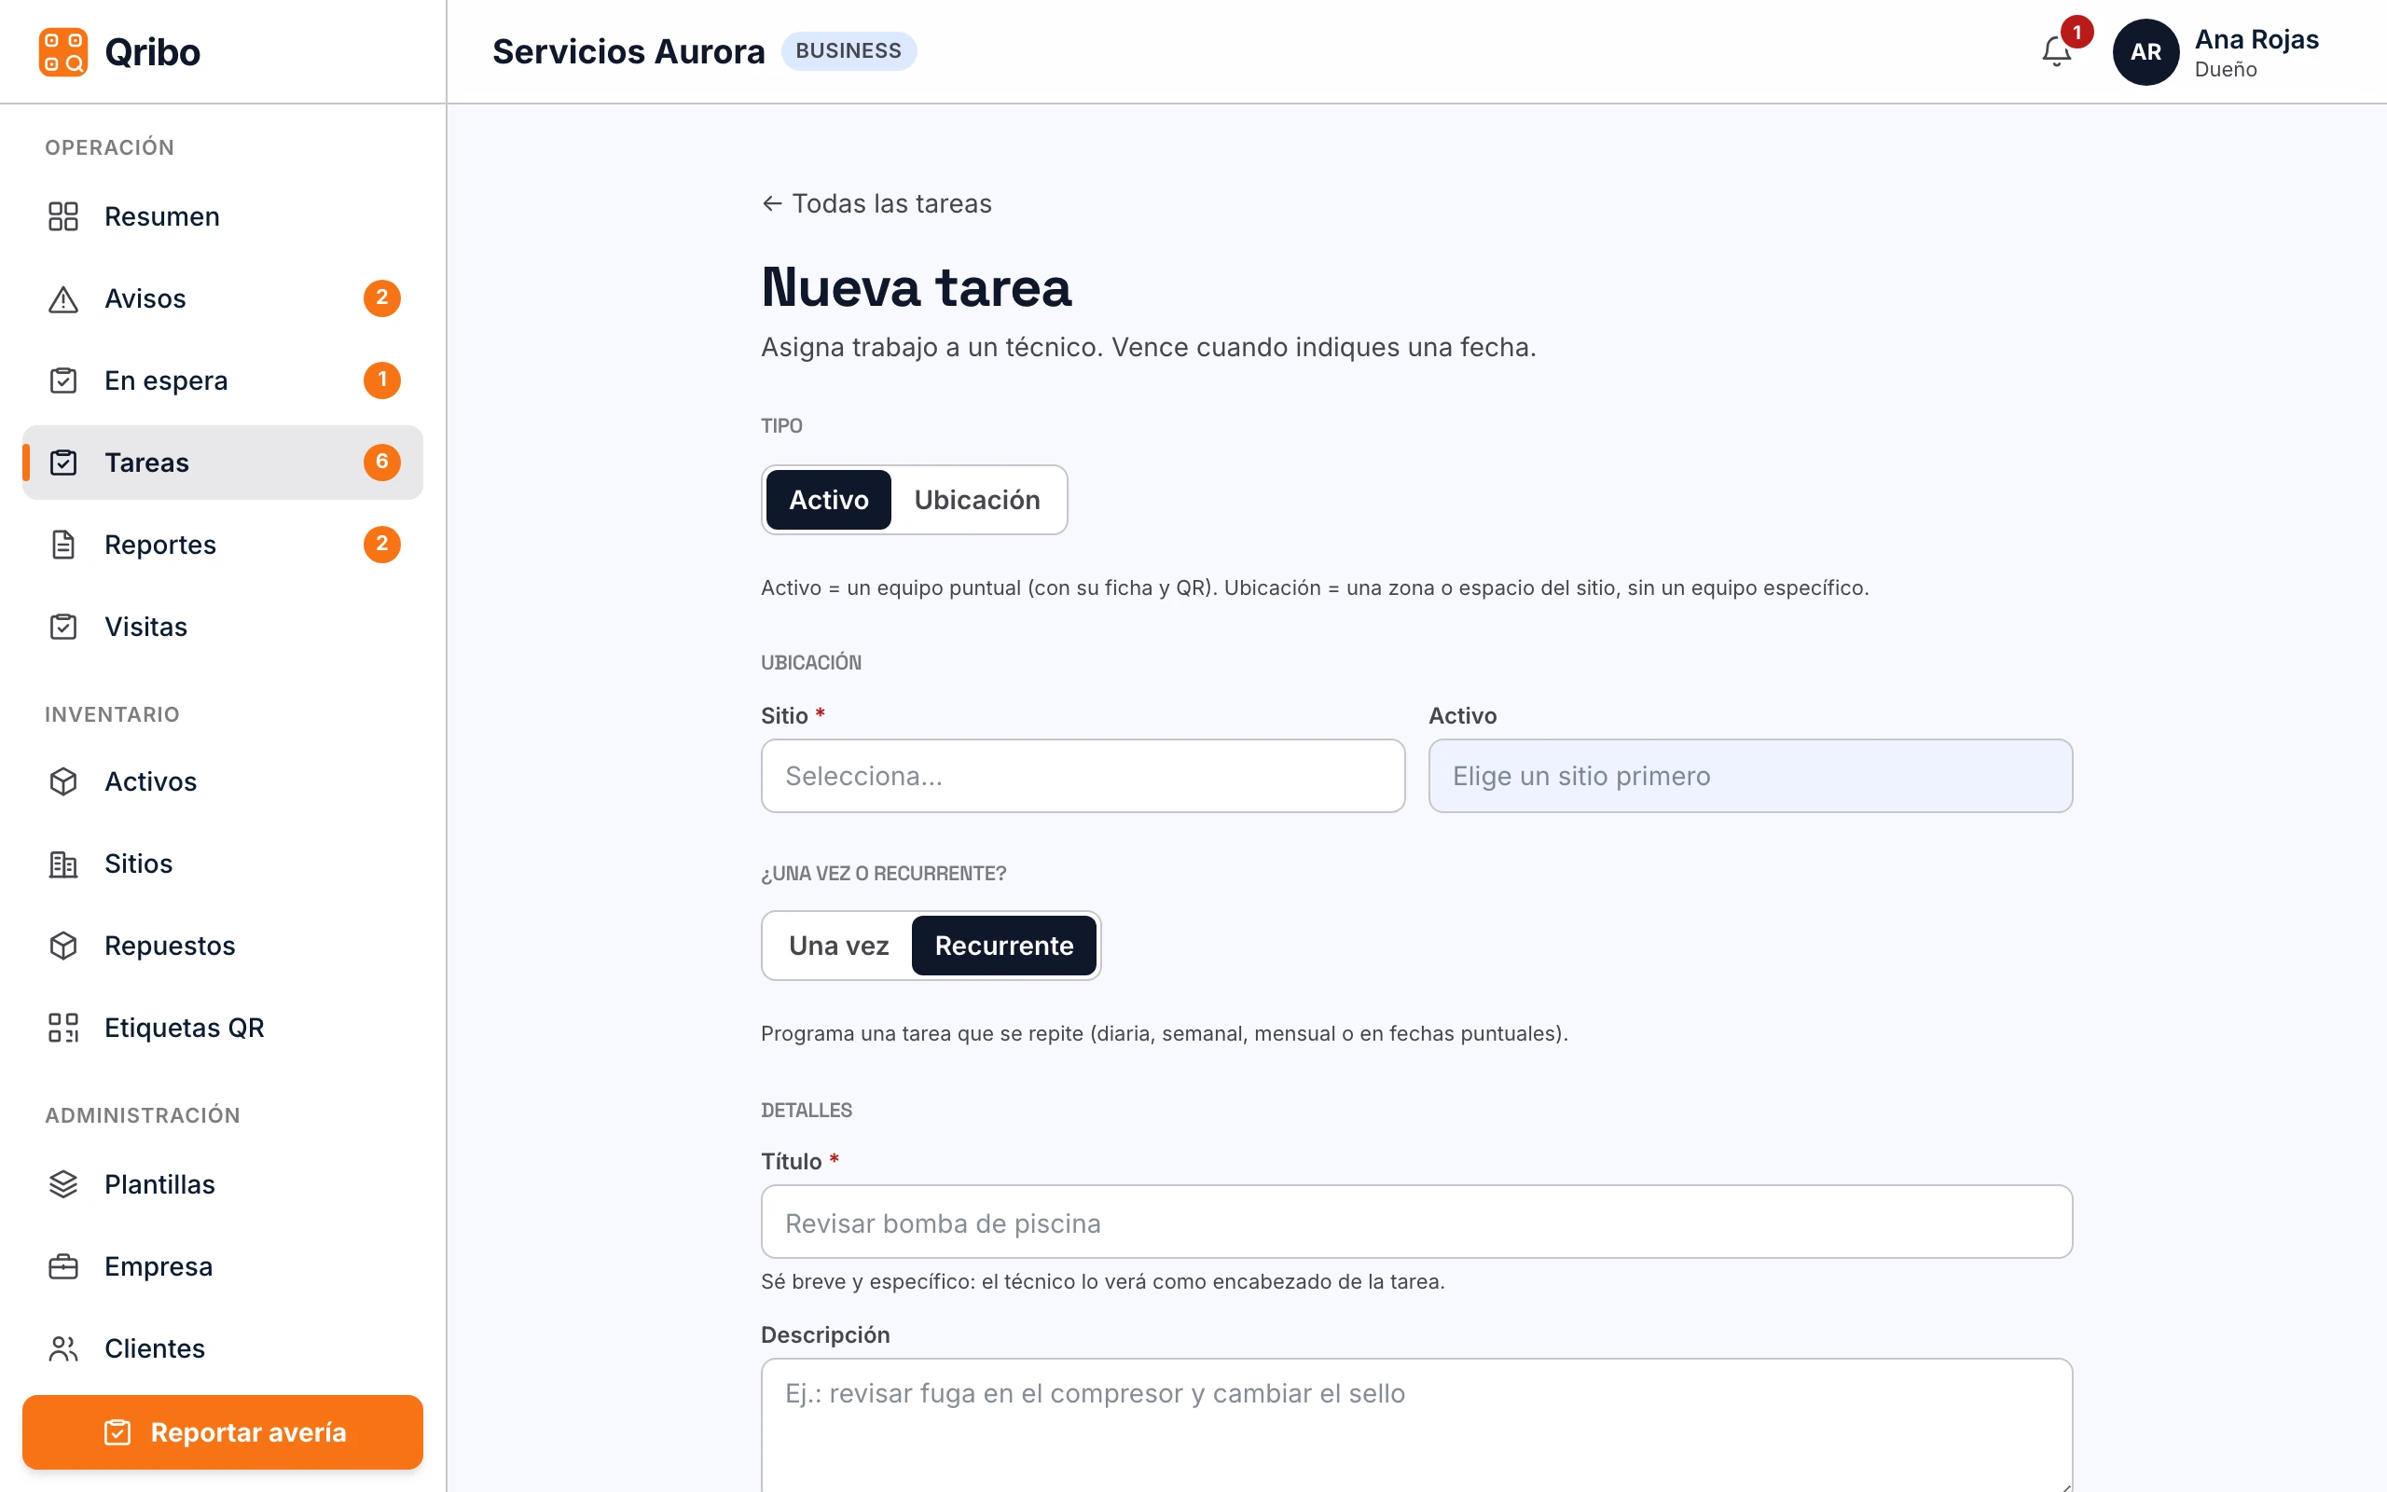This screenshot has width=2387, height=1492.
Task: Select the Recurrente option
Action: (x=1004, y=946)
